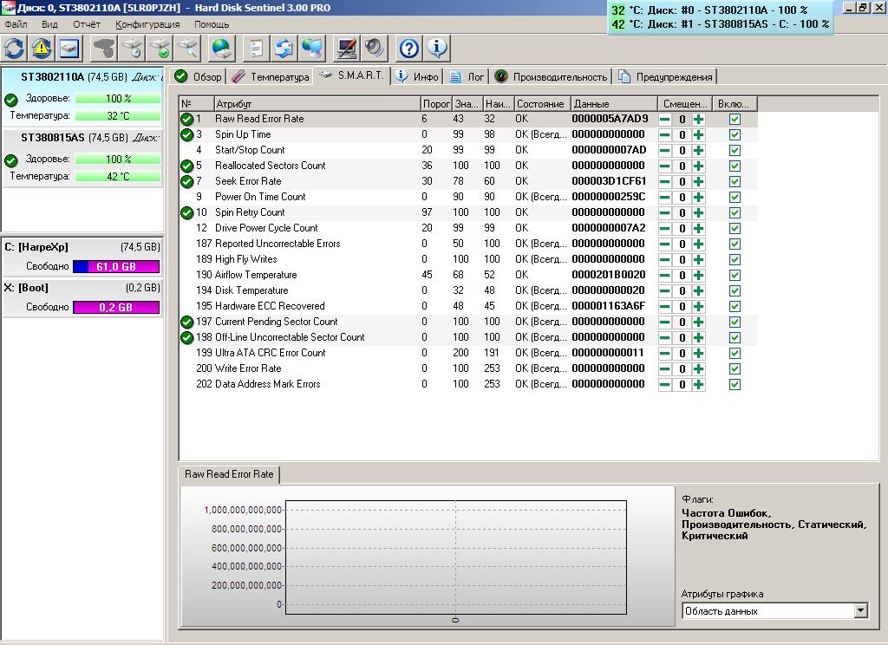Toggle the checkbox in the Power On Time Count row

pos(735,197)
